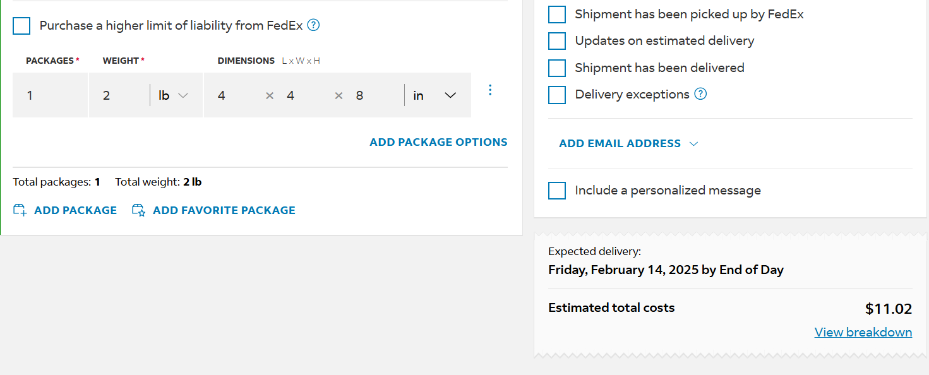Click the Add Favorite Package star-box icon

139,210
